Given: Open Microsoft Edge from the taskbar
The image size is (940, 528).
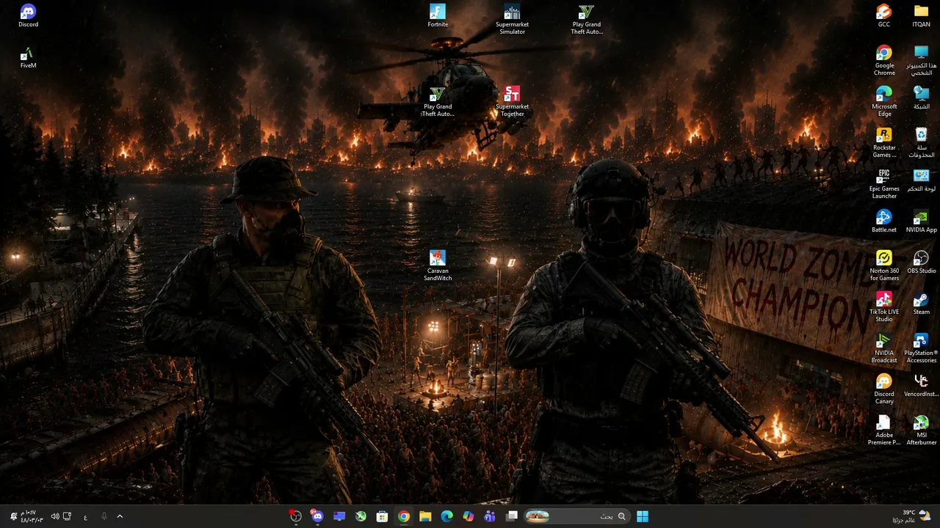Looking at the screenshot, I should [446, 516].
